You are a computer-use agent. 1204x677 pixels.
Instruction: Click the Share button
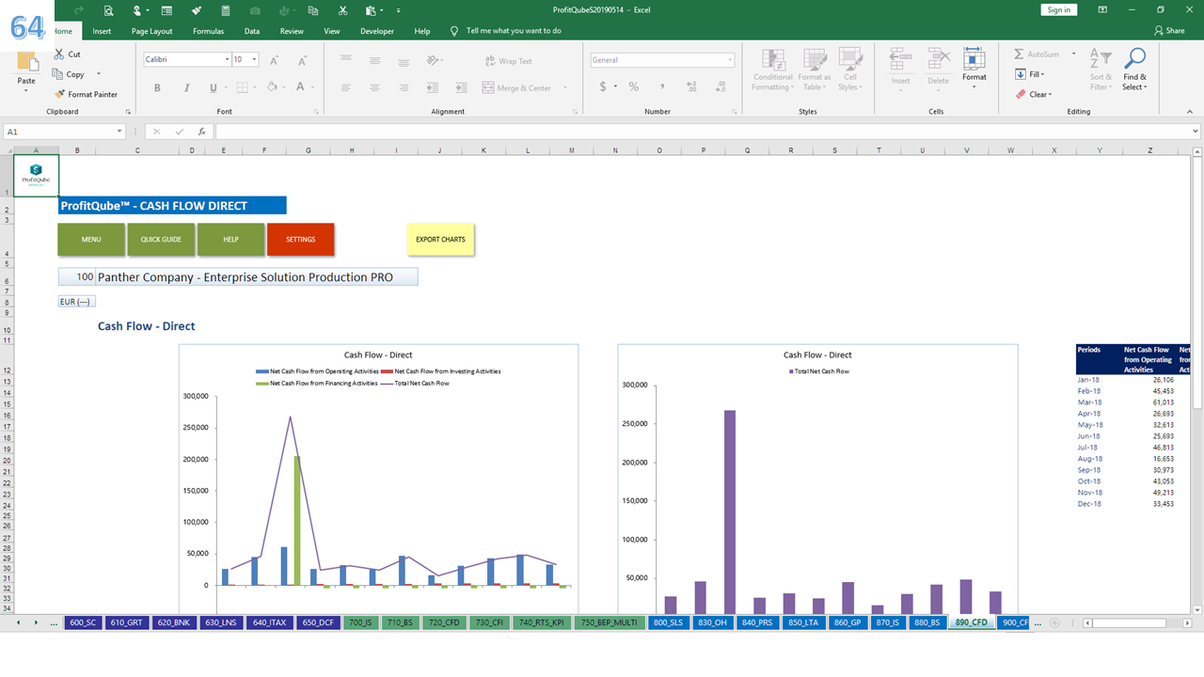pyautogui.click(x=1170, y=31)
